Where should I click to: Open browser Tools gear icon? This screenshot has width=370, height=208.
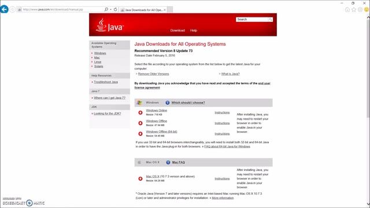click(x=360, y=9)
